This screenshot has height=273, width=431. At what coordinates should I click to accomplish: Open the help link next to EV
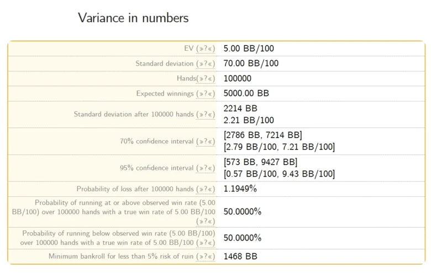pos(206,49)
